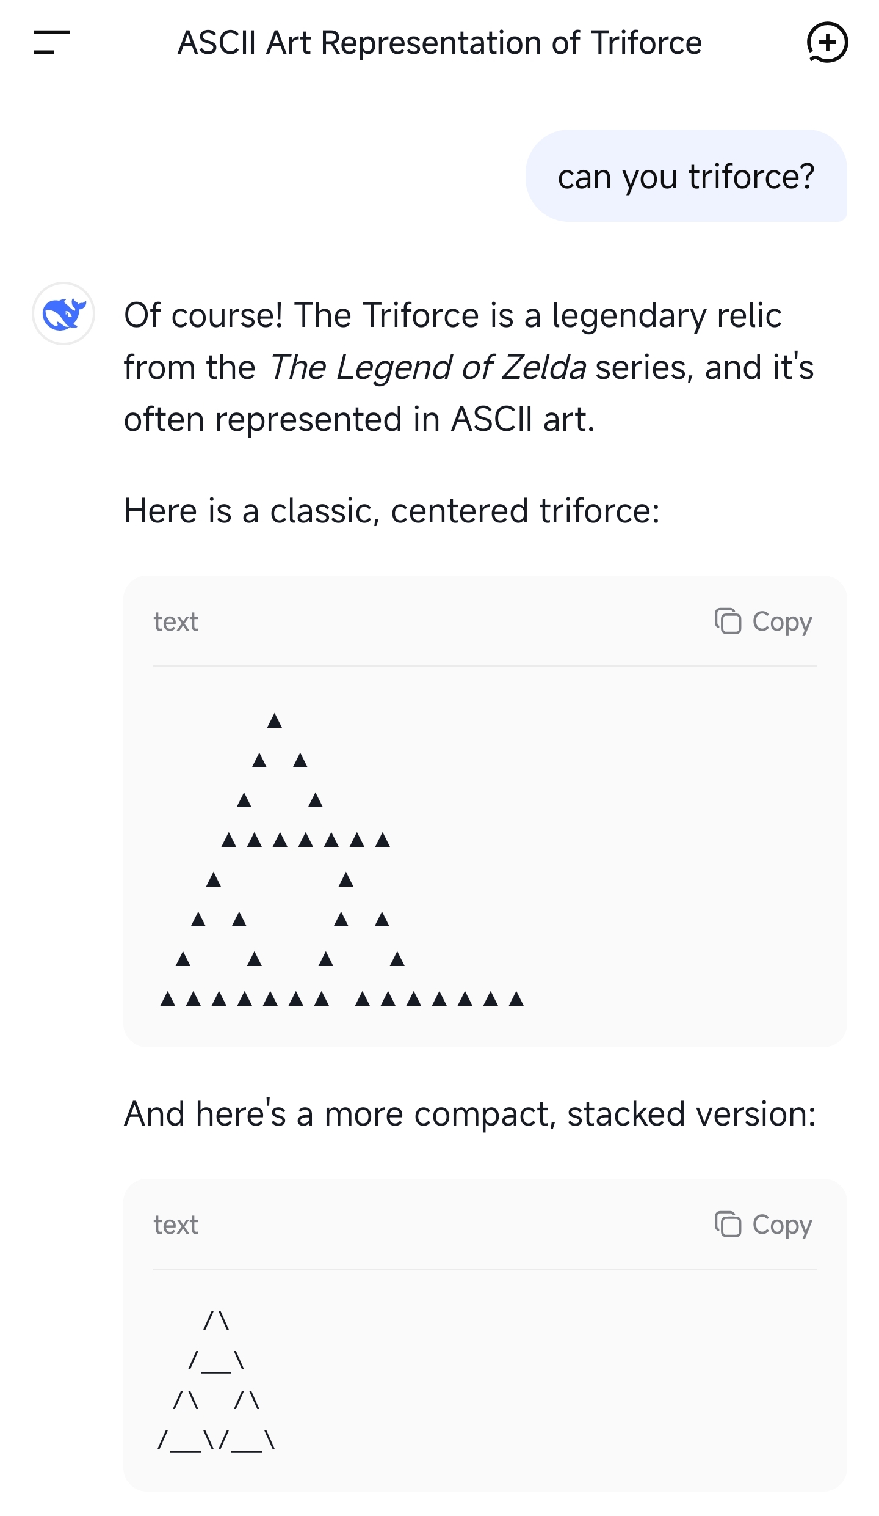This screenshot has width=879, height=1516.
Task: Click 'And here's a more compact, stacked version:' line
Action: tap(469, 1114)
